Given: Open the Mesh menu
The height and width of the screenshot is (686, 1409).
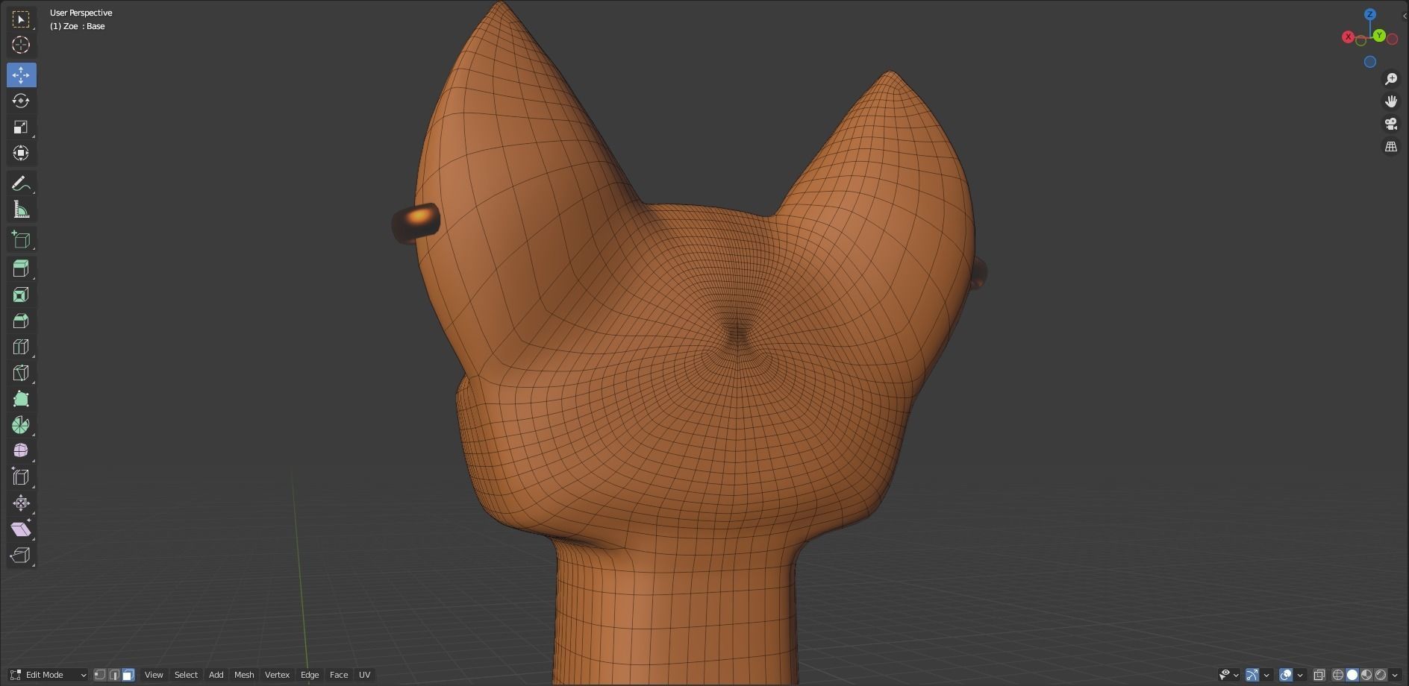Looking at the screenshot, I should coord(244,675).
